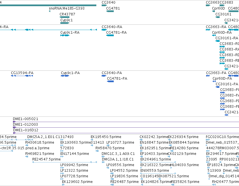The width and height of the screenshot is (239, 186).
Task: Select the CG30161 gene feature
Action: (217, 17)
